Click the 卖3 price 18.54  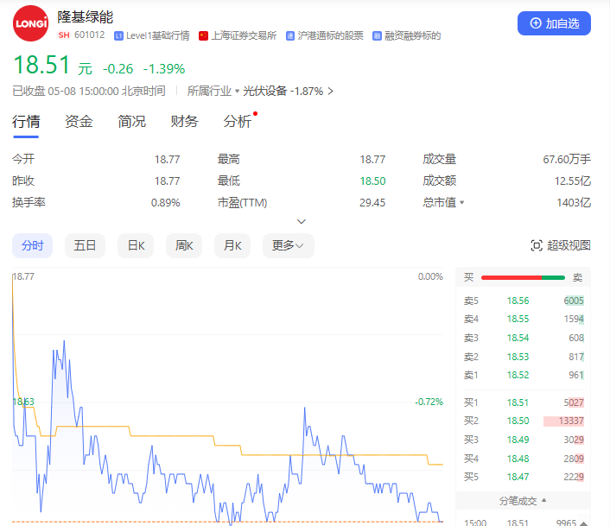(x=518, y=338)
